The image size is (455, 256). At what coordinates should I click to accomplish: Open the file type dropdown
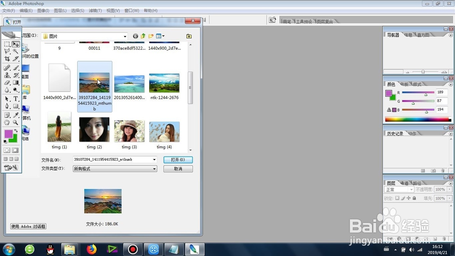154,169
